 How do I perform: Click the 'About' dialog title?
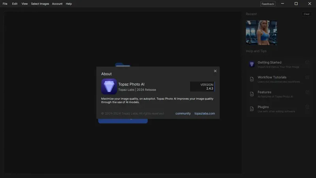point(106,74)
